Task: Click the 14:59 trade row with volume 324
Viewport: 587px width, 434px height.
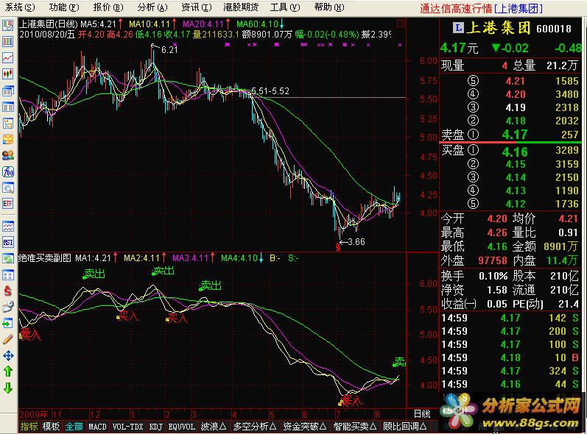Action: (510, 371)
